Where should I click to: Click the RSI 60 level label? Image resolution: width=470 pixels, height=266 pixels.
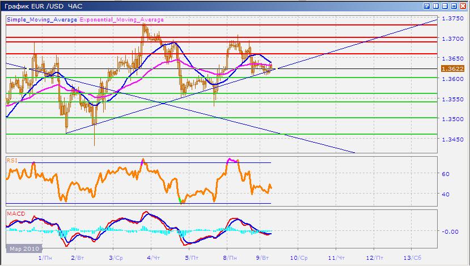(445, 174)
